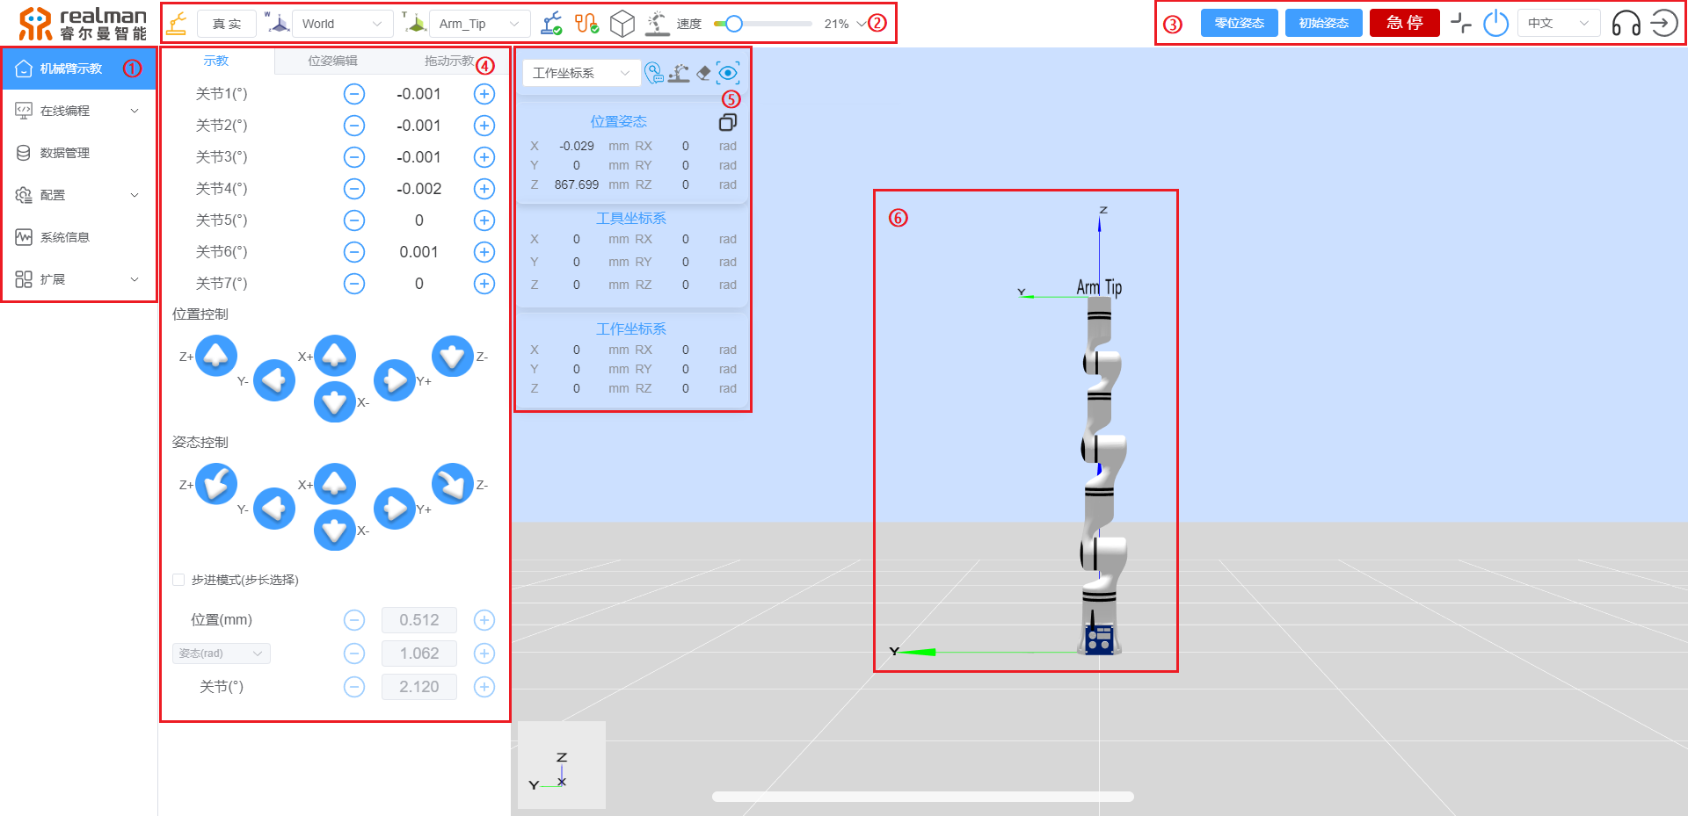This screenshot has width=1688, height=816.
Task: Click the 速度 speed slider handle
Action: pos(733,24)
